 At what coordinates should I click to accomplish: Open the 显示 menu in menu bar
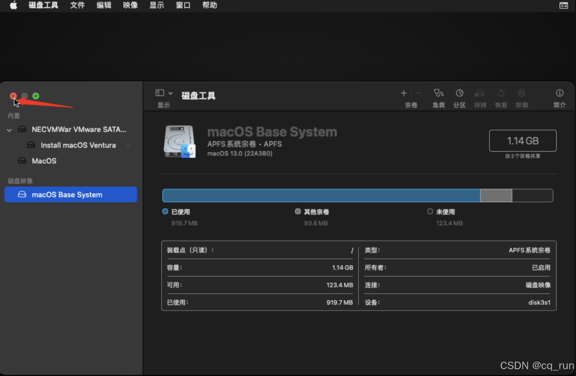pos(157,5)
